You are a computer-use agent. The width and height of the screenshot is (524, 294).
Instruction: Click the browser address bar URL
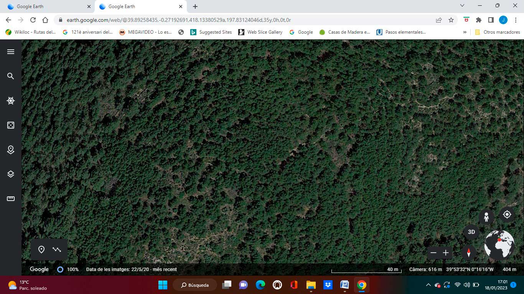point(178,20)
